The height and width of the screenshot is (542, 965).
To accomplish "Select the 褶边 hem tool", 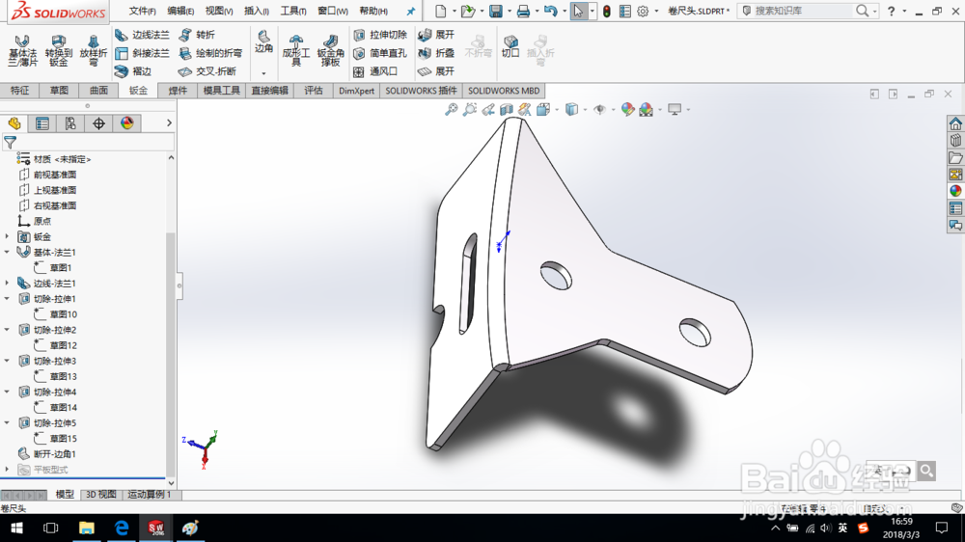I will [x=133, y=71].
